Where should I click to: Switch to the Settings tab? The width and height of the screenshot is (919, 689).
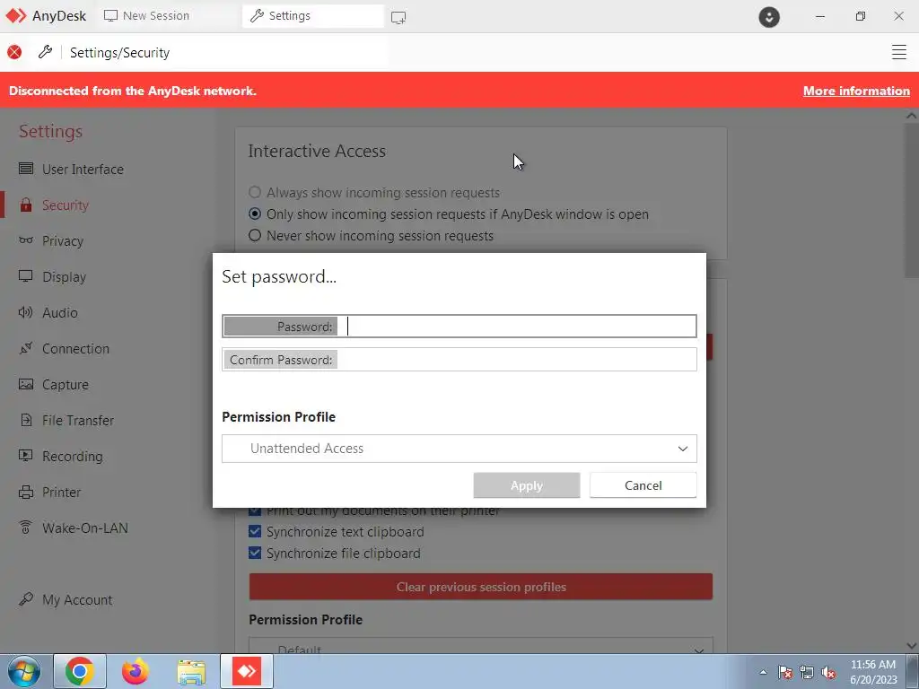pos(313,16)
